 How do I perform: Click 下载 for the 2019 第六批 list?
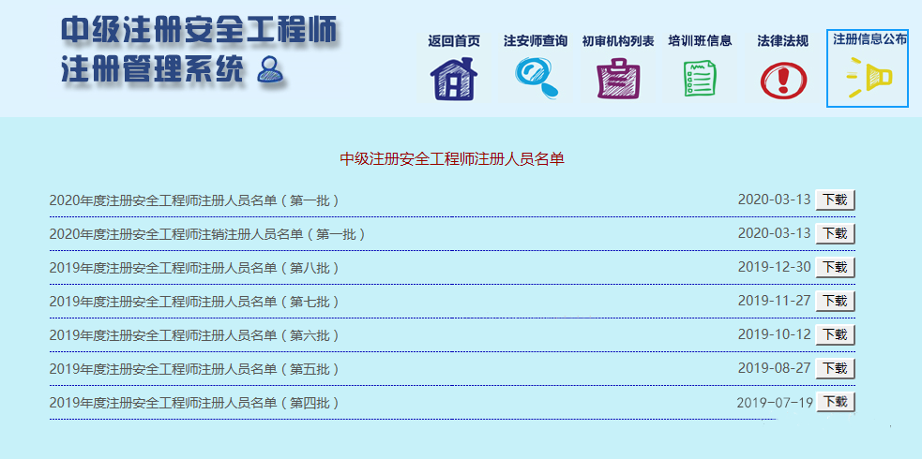[x=835, y=335]
